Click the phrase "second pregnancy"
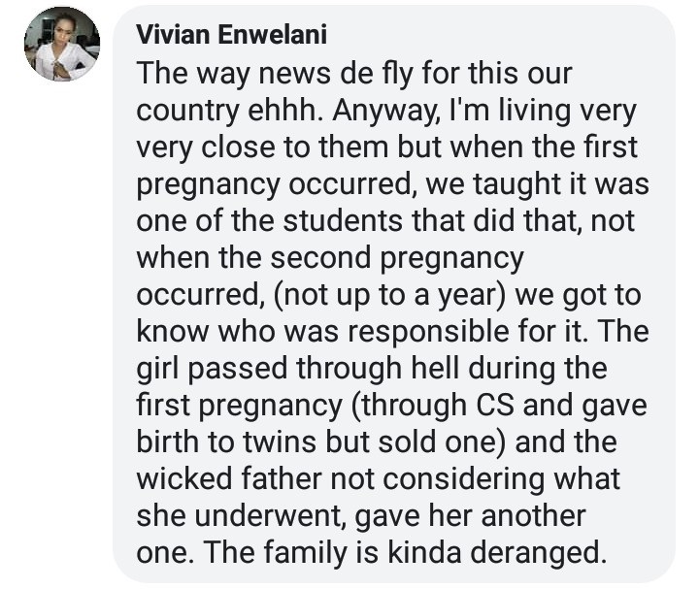699x589 pixels. 388,258
